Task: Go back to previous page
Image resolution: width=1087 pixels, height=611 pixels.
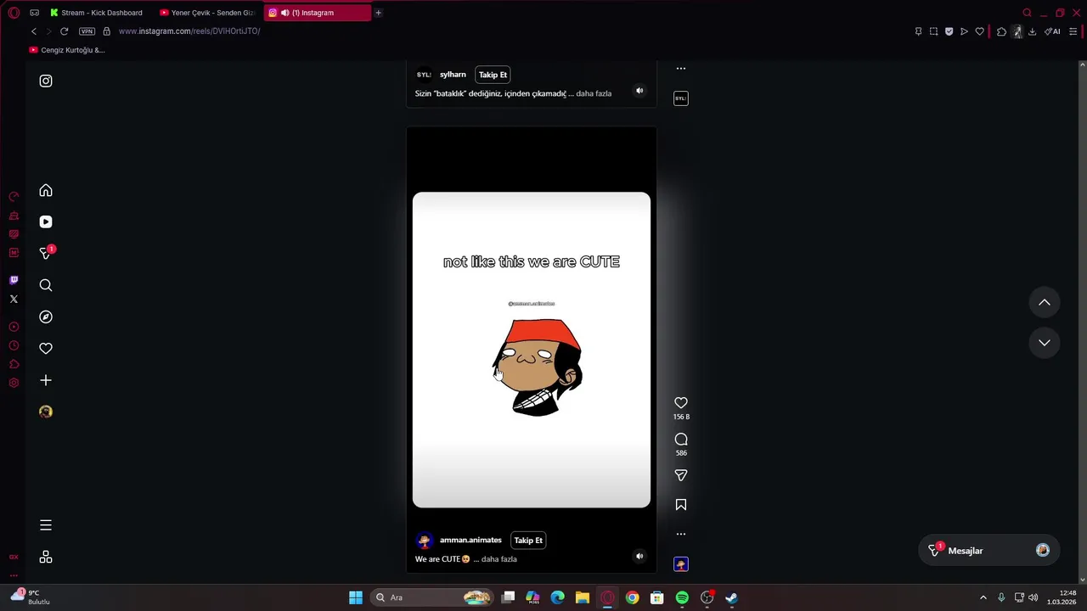Action: coord(34,31)
